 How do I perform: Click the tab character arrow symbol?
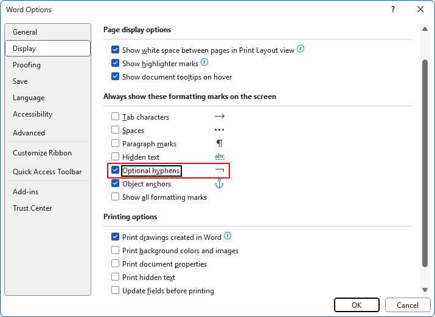tap(220, 117)
